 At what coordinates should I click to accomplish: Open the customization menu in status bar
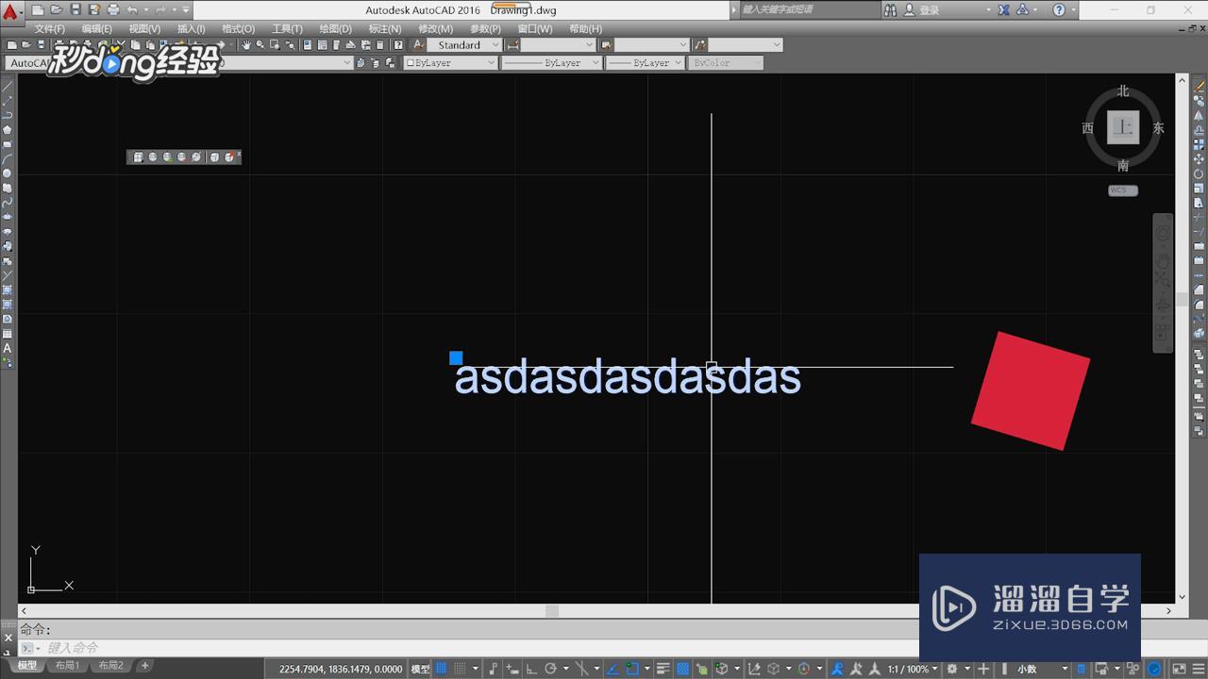click(x=1198, y=669)
